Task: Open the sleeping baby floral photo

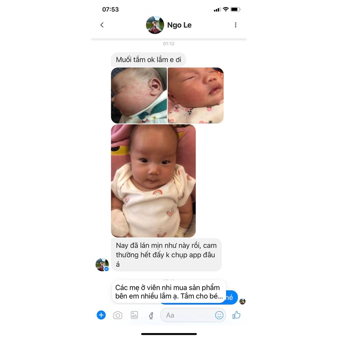Action: [196, 96]
